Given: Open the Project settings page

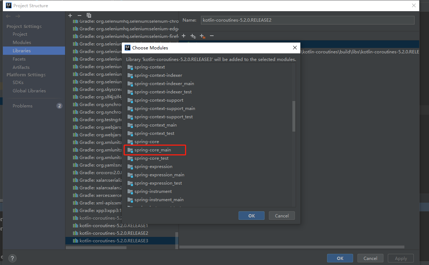Looking at the screenshot, I should pos(20,34).
